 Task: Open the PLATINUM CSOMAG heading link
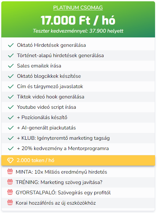coord(78,8)
